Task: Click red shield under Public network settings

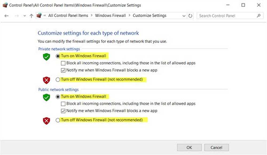Action: pos(46,121)
